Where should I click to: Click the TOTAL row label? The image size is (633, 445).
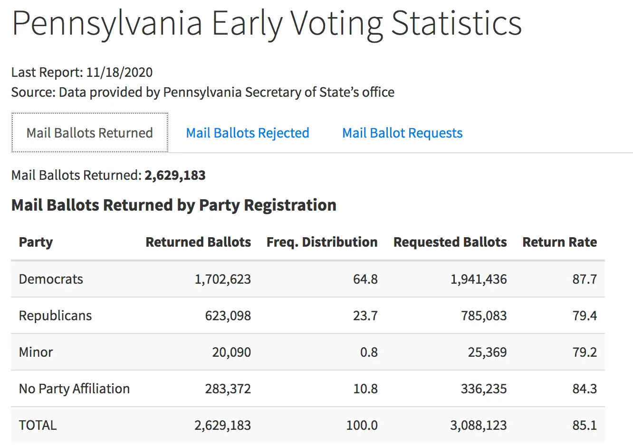[38, 425]
